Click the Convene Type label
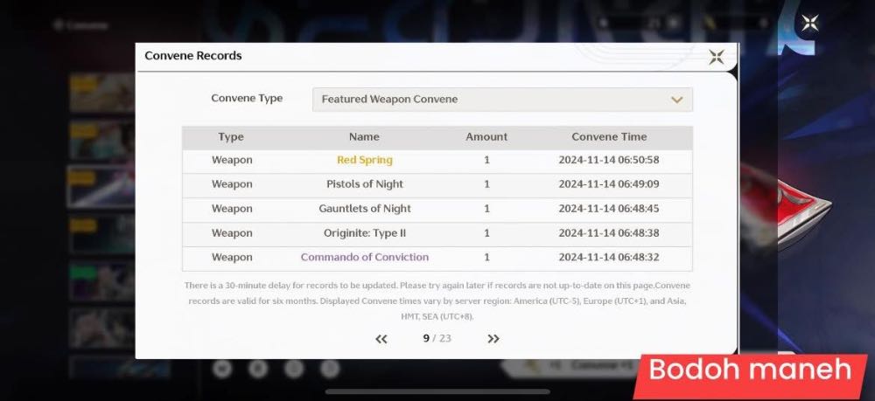 click(x=247, y=99)
